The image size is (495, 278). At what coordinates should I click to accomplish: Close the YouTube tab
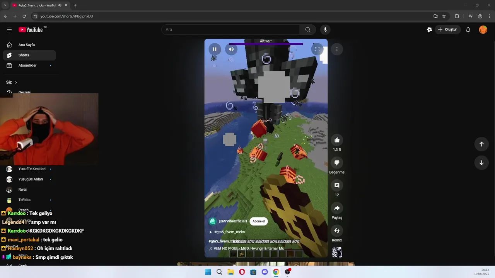(66, 5)
